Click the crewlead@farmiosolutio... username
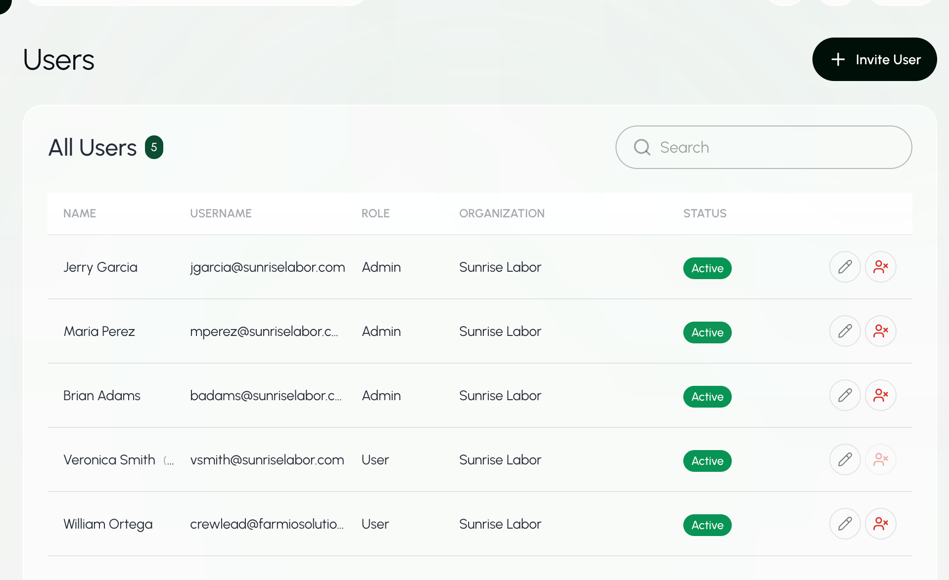 coord(267,524)
